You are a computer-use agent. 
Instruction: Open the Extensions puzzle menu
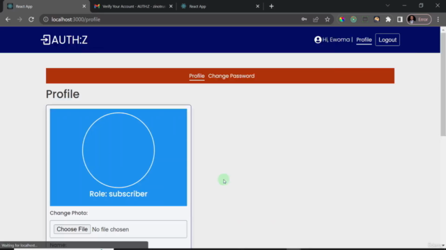388,19
